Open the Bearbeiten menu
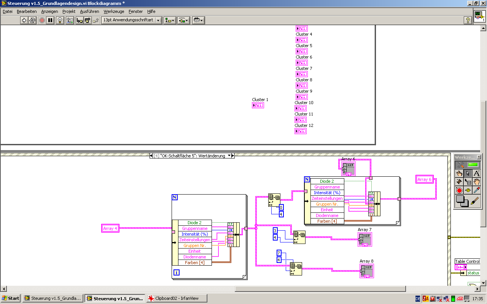The width and height of the screenshot is (487, 304). pyautogui.click(x=27, y=11)
